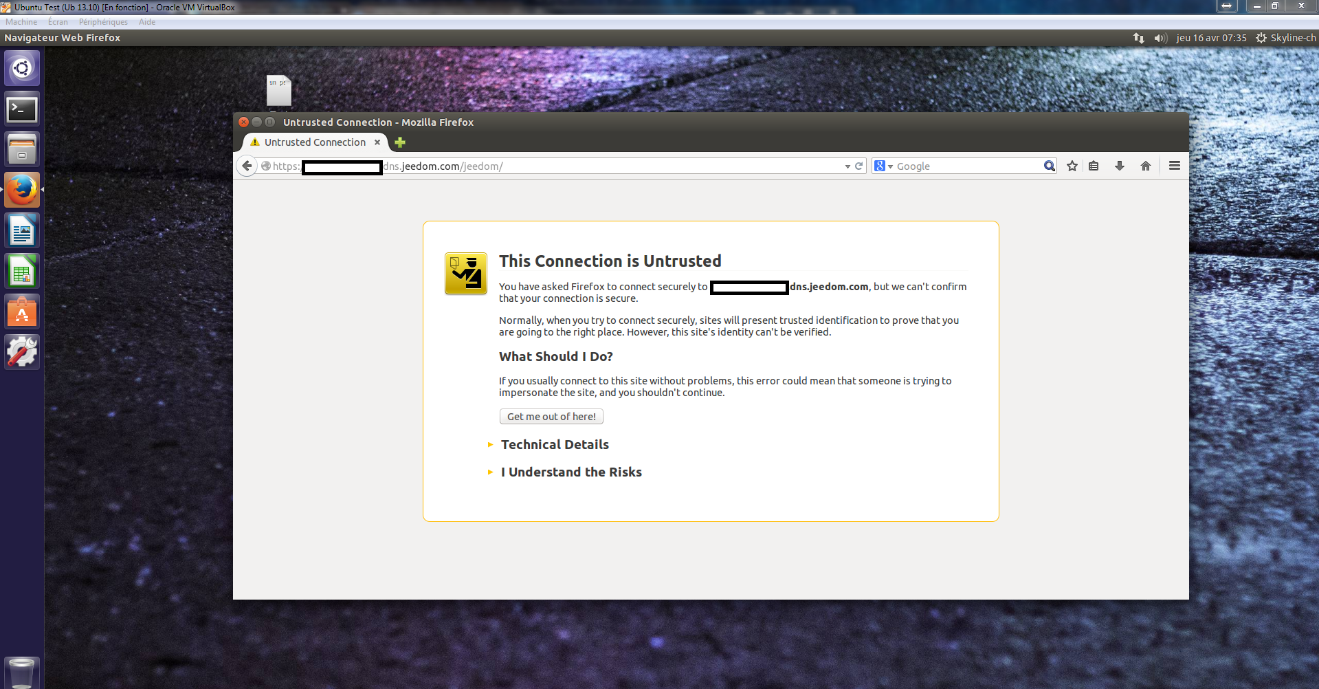Open the Trash at the dock bottom

point(22,672)
